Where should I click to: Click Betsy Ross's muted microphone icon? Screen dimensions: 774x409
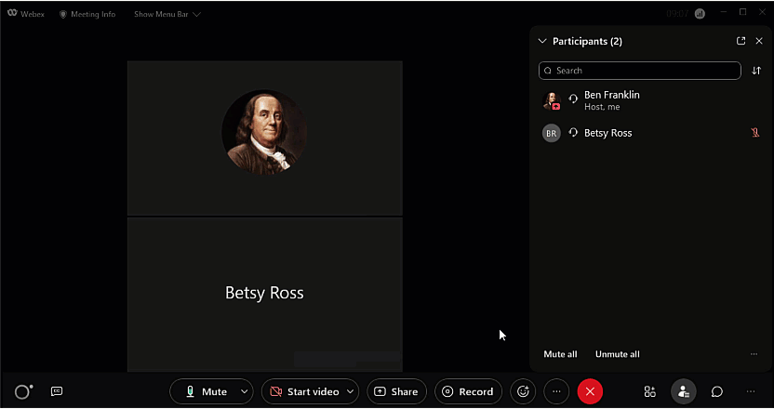coord(754,132)
